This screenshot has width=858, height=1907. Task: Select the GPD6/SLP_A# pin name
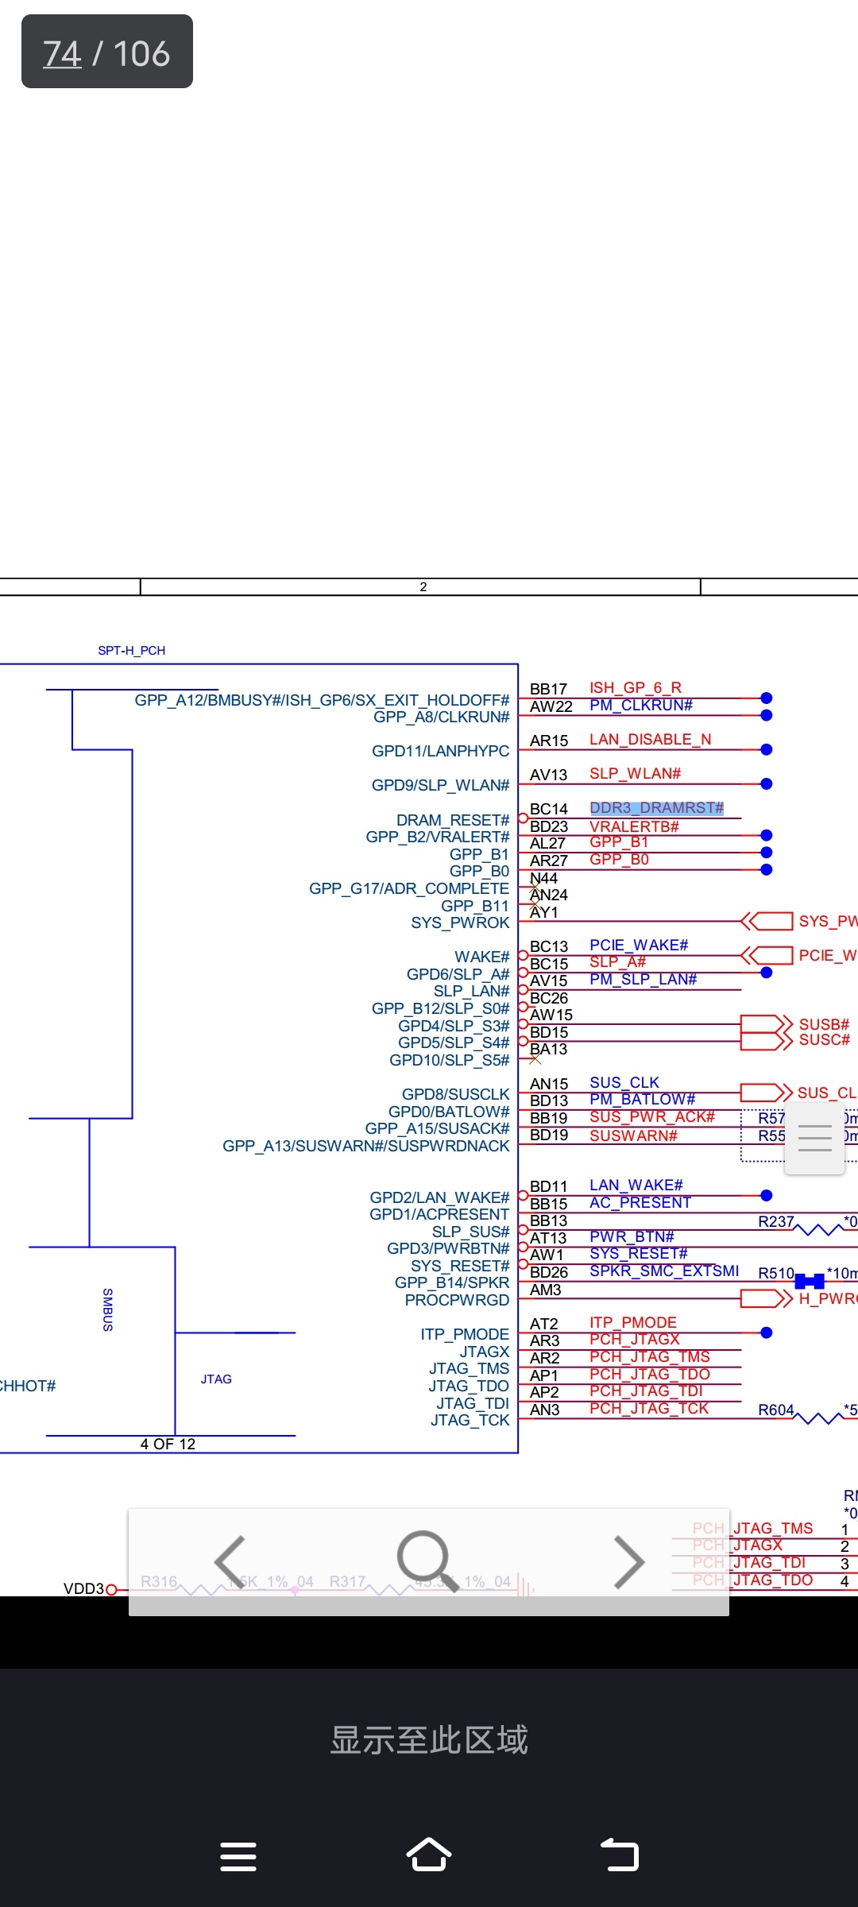coord(458,974)
